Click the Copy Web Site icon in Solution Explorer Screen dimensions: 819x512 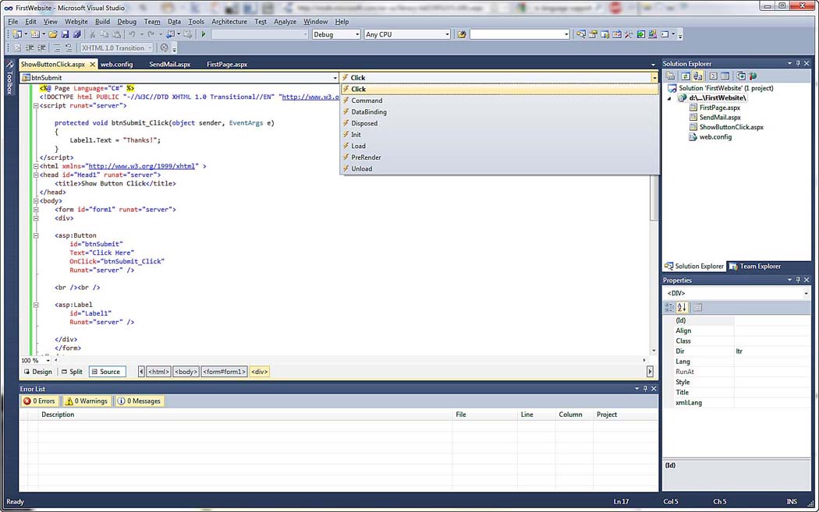(x=741, y=76)
